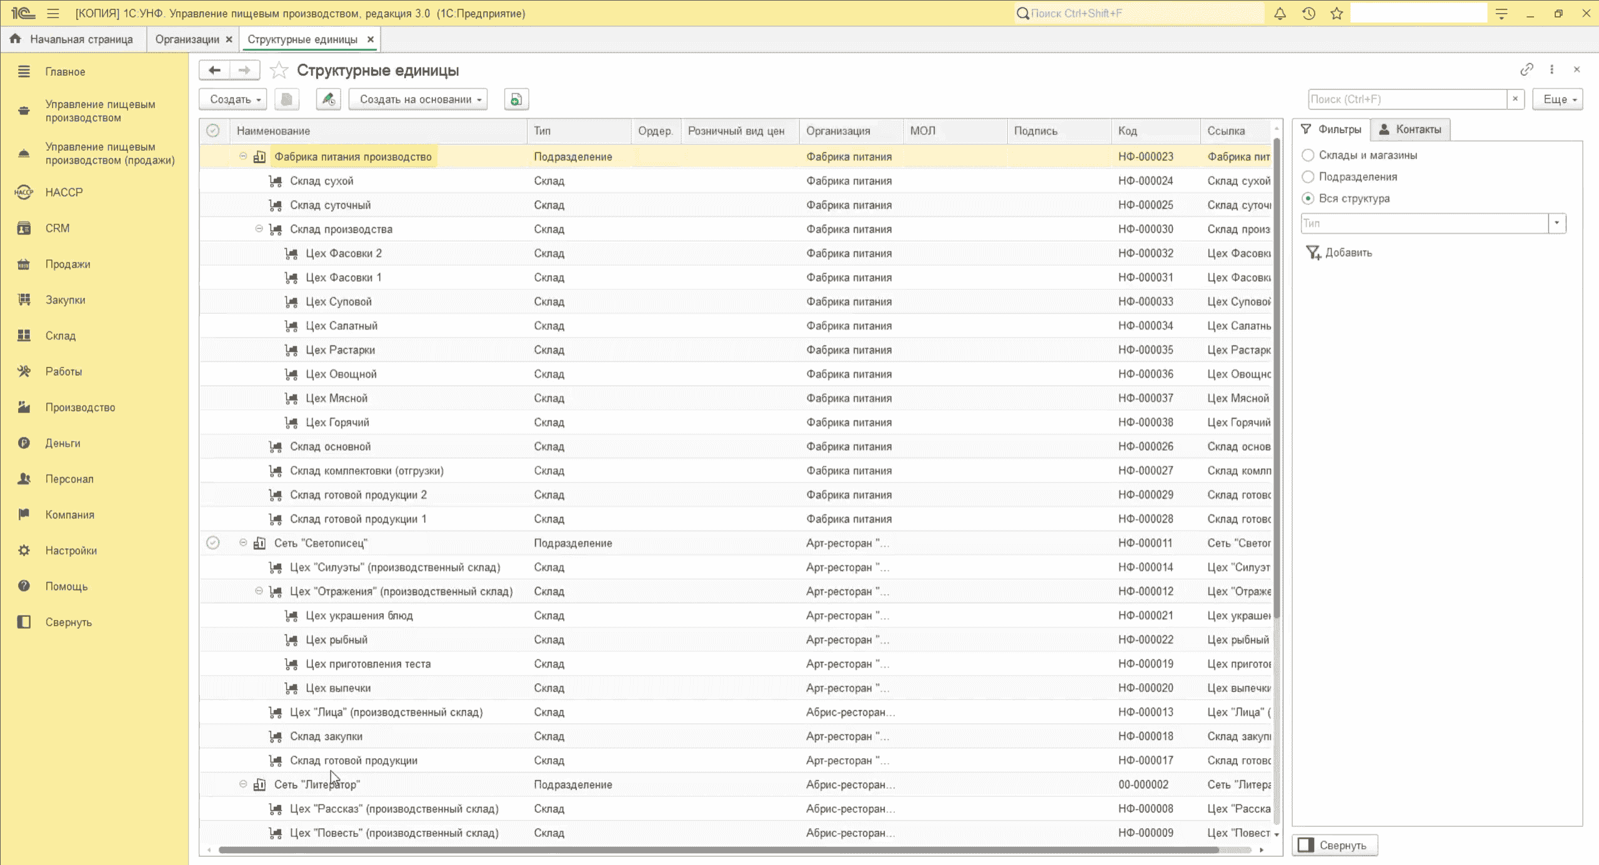Open the form's three-dot options menu
Viewport: 1599px width, 865px height.
(x=1552, y=69)
